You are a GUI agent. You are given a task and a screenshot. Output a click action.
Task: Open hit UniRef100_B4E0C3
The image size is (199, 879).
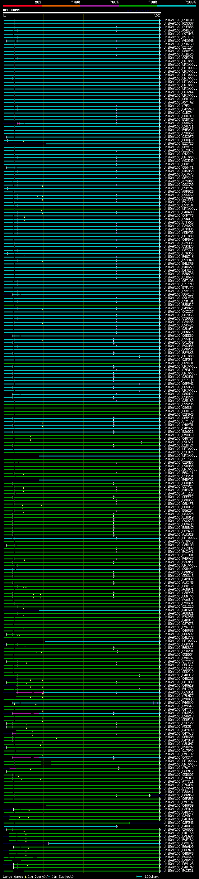[178, 130]
